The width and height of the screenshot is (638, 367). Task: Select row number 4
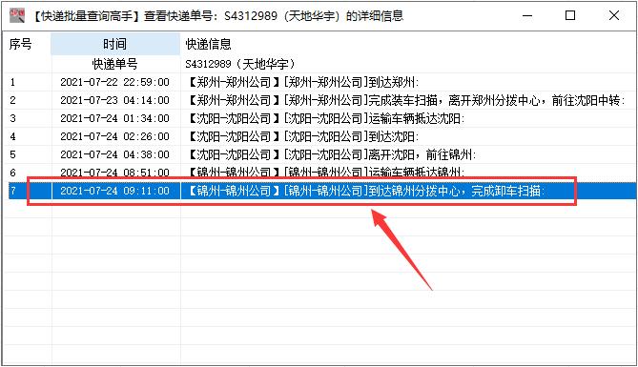point(12,136)
